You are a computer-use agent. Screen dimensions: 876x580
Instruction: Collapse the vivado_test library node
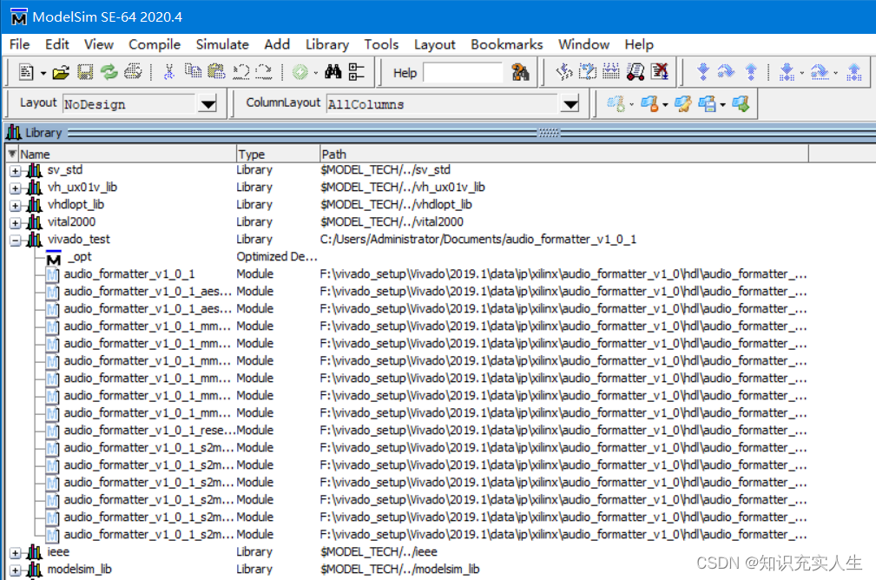click(16, 241)
